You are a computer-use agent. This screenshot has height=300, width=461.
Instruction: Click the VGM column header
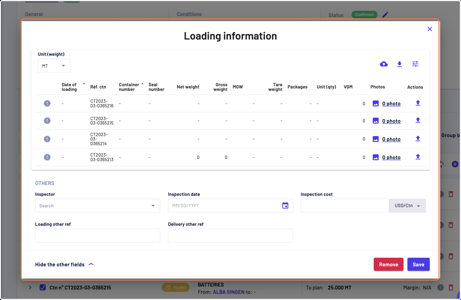(x=348, y=87)
